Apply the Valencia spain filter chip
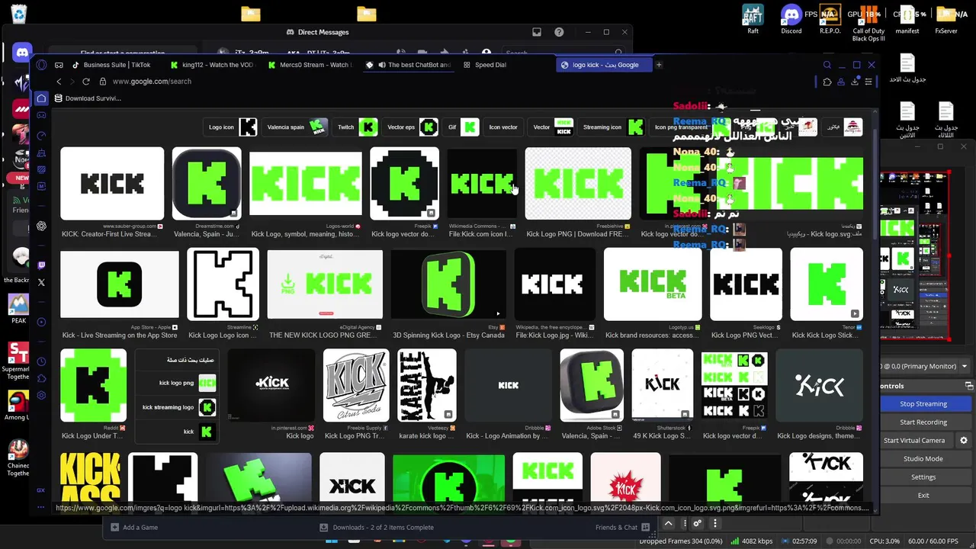This screenshot has width=976, height=549. click(295, 127)
